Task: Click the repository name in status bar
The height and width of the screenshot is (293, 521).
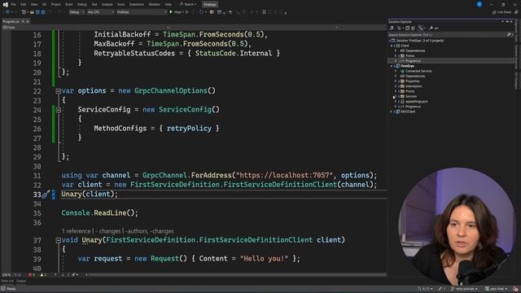Action: tap(497, 289)
